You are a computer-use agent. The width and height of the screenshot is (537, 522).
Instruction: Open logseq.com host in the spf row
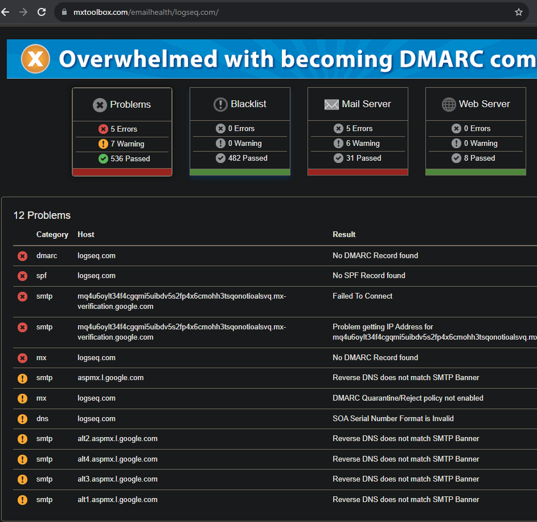(x=97, y=276)
